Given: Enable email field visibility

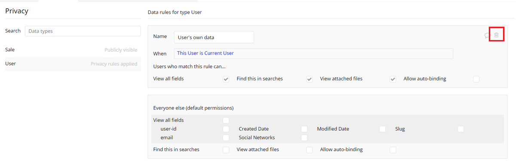Looking at the screenshot, I should click(226, 138).
